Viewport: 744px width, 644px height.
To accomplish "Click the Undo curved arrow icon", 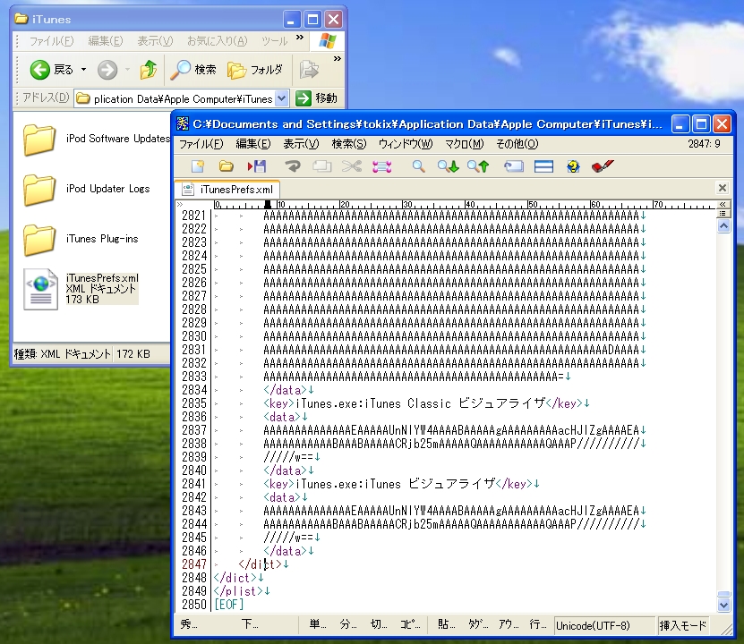I will point(292,166).
